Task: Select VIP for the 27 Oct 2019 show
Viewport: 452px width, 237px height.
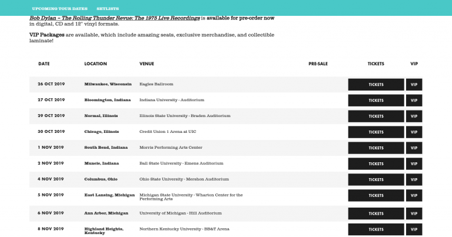Action: [414, 101]
